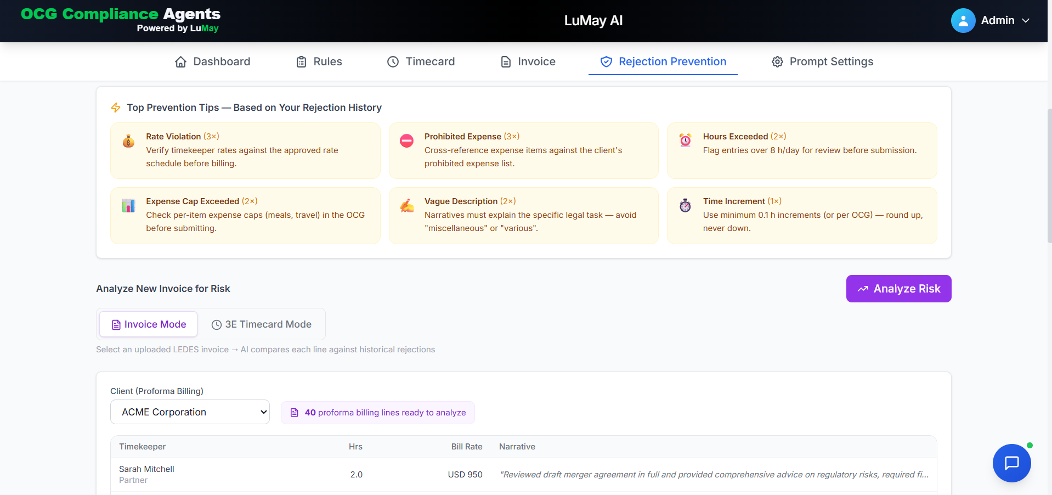Viewport: 1052px width, 495px height.
Task: Click the Bill Rate column header
Action: coord(467,447)
